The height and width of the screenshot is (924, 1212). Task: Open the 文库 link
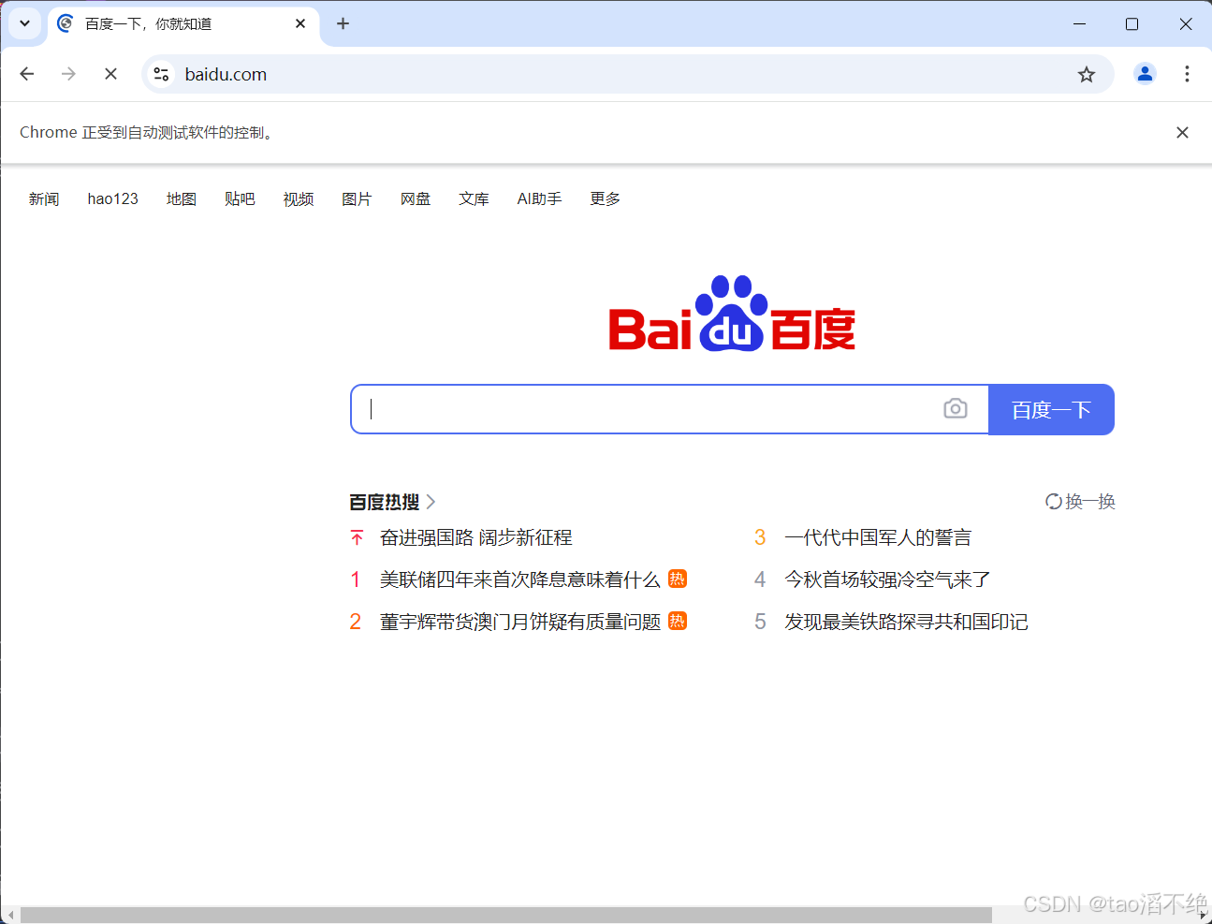pos(474,199)
